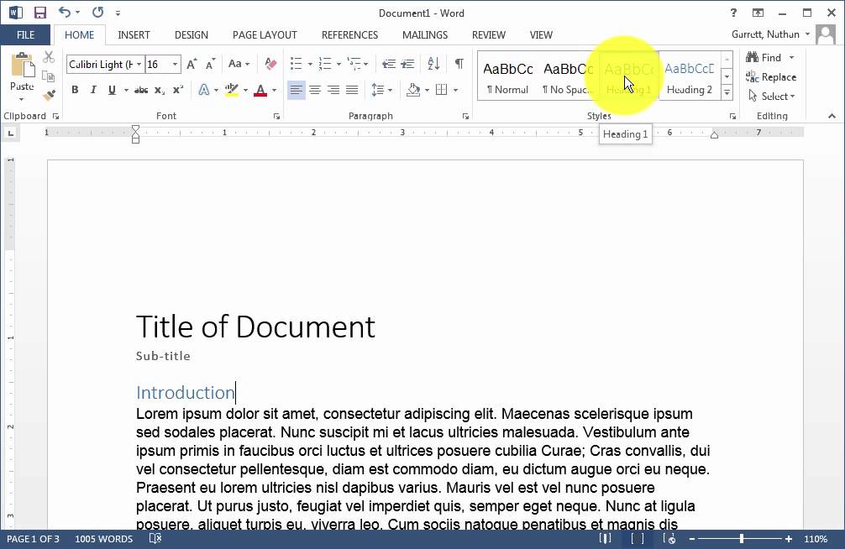Apply Text Effects with the glowing A
This screenshot has height=549, width=845.
click(204, 90)
